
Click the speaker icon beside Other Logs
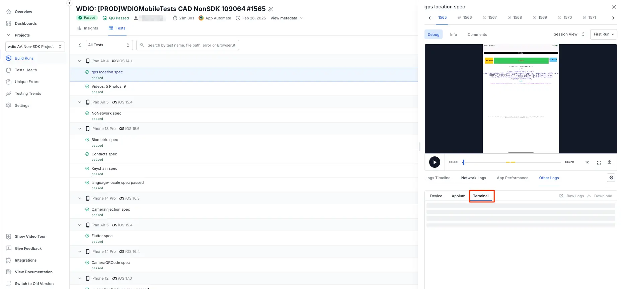click(x=611, y=178)
